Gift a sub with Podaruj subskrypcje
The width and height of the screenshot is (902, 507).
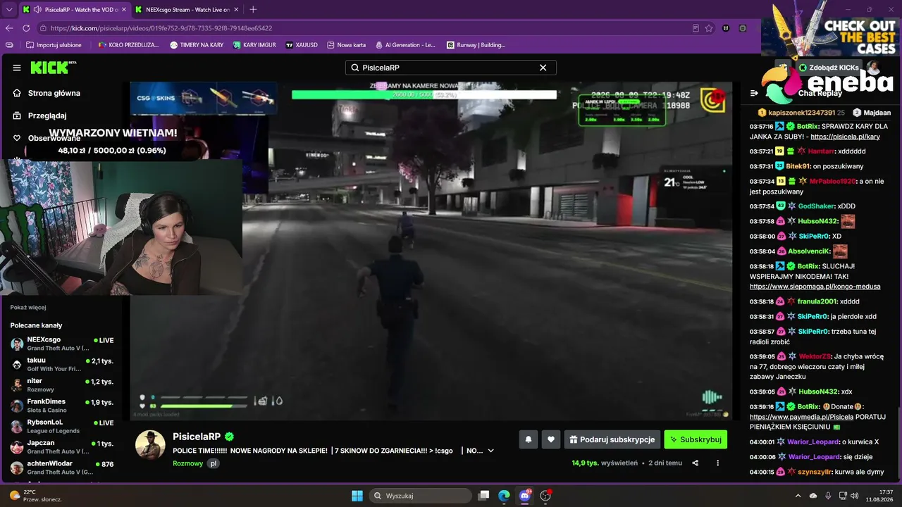(x=612, y=439)
